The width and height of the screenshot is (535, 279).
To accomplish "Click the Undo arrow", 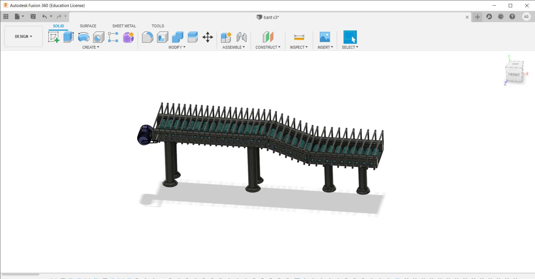I will click(44, 16).
